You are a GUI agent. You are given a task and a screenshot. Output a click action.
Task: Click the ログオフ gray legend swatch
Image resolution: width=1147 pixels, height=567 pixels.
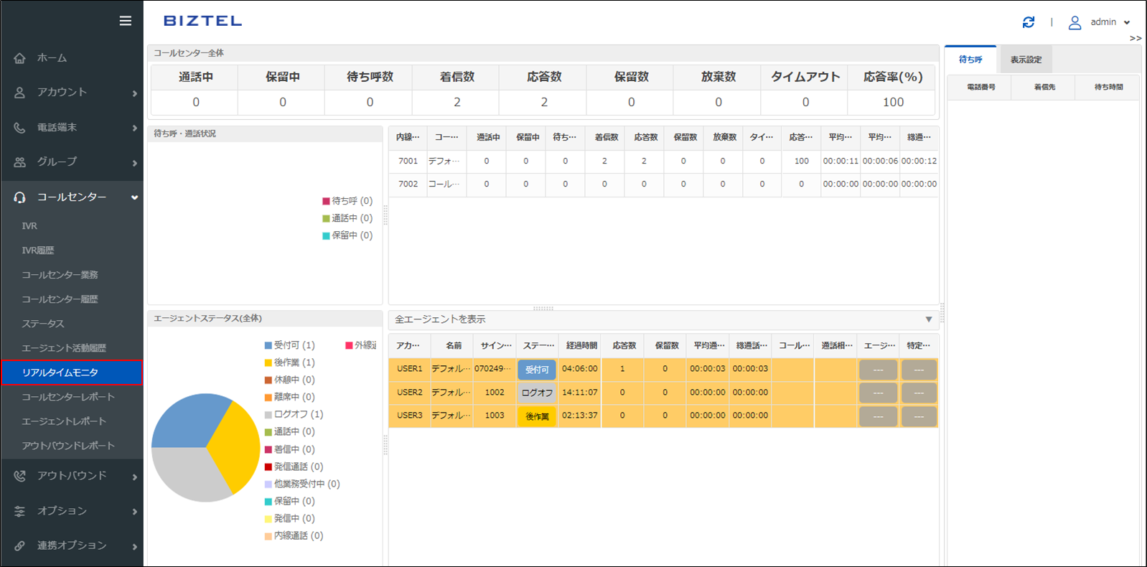point(268,415)
